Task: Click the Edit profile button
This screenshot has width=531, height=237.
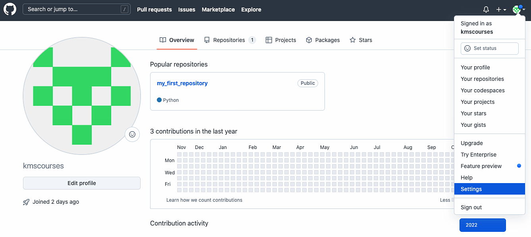Action: (x=81, y=183)
